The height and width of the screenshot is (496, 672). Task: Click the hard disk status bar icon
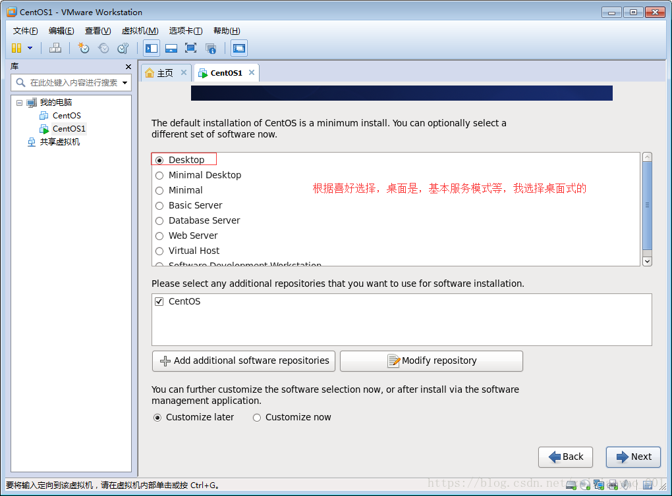coord(571,485)
